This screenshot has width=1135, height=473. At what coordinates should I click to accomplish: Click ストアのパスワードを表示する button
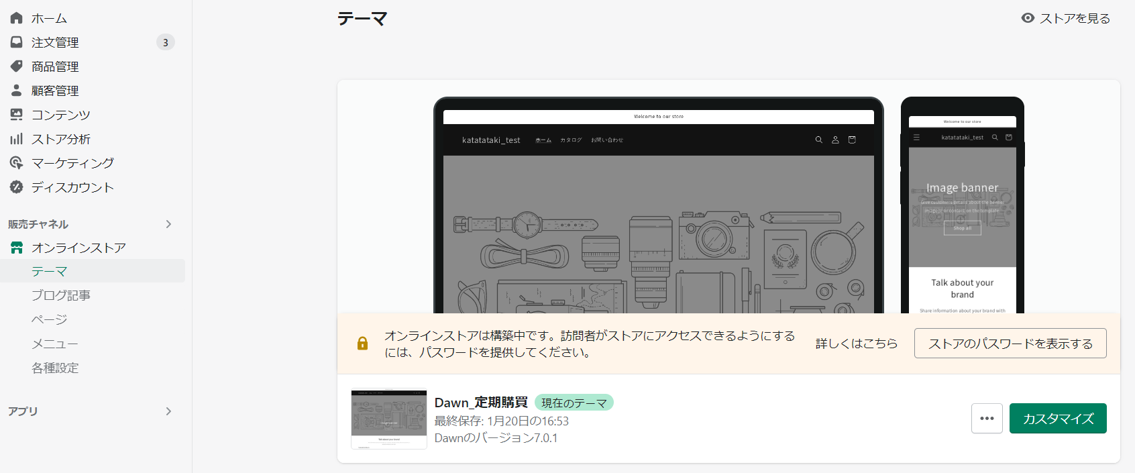point(1010,344)
